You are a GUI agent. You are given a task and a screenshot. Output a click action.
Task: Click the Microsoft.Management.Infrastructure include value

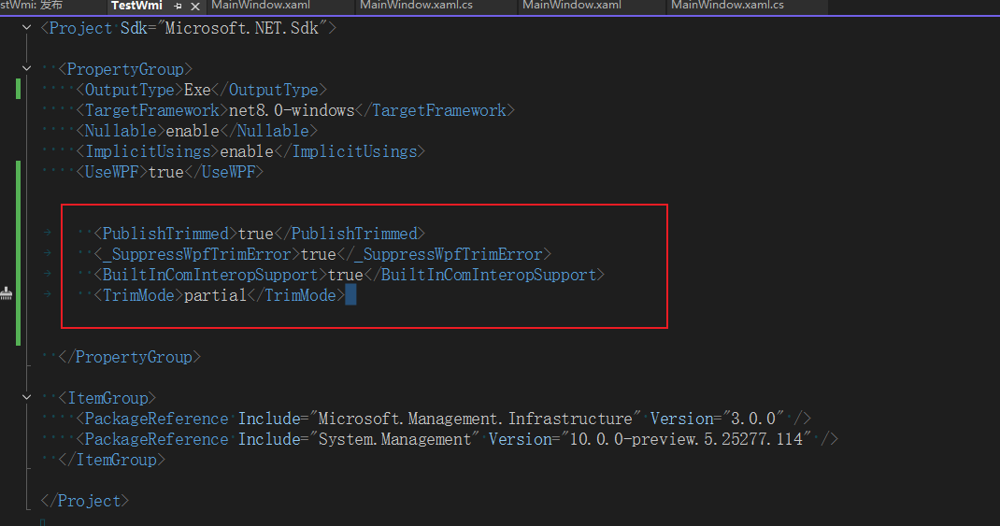click(x=477, y=419)
